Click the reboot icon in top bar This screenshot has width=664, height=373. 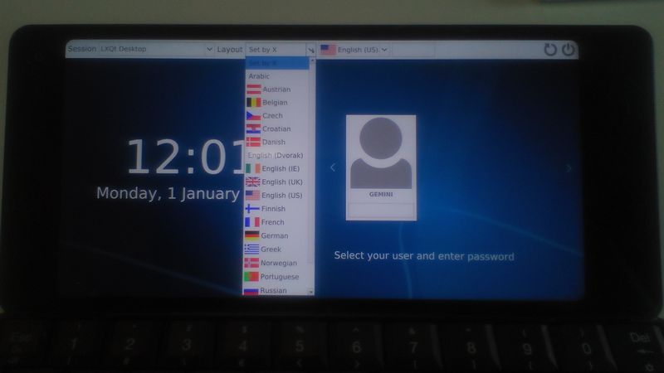[x=550, y=50]
